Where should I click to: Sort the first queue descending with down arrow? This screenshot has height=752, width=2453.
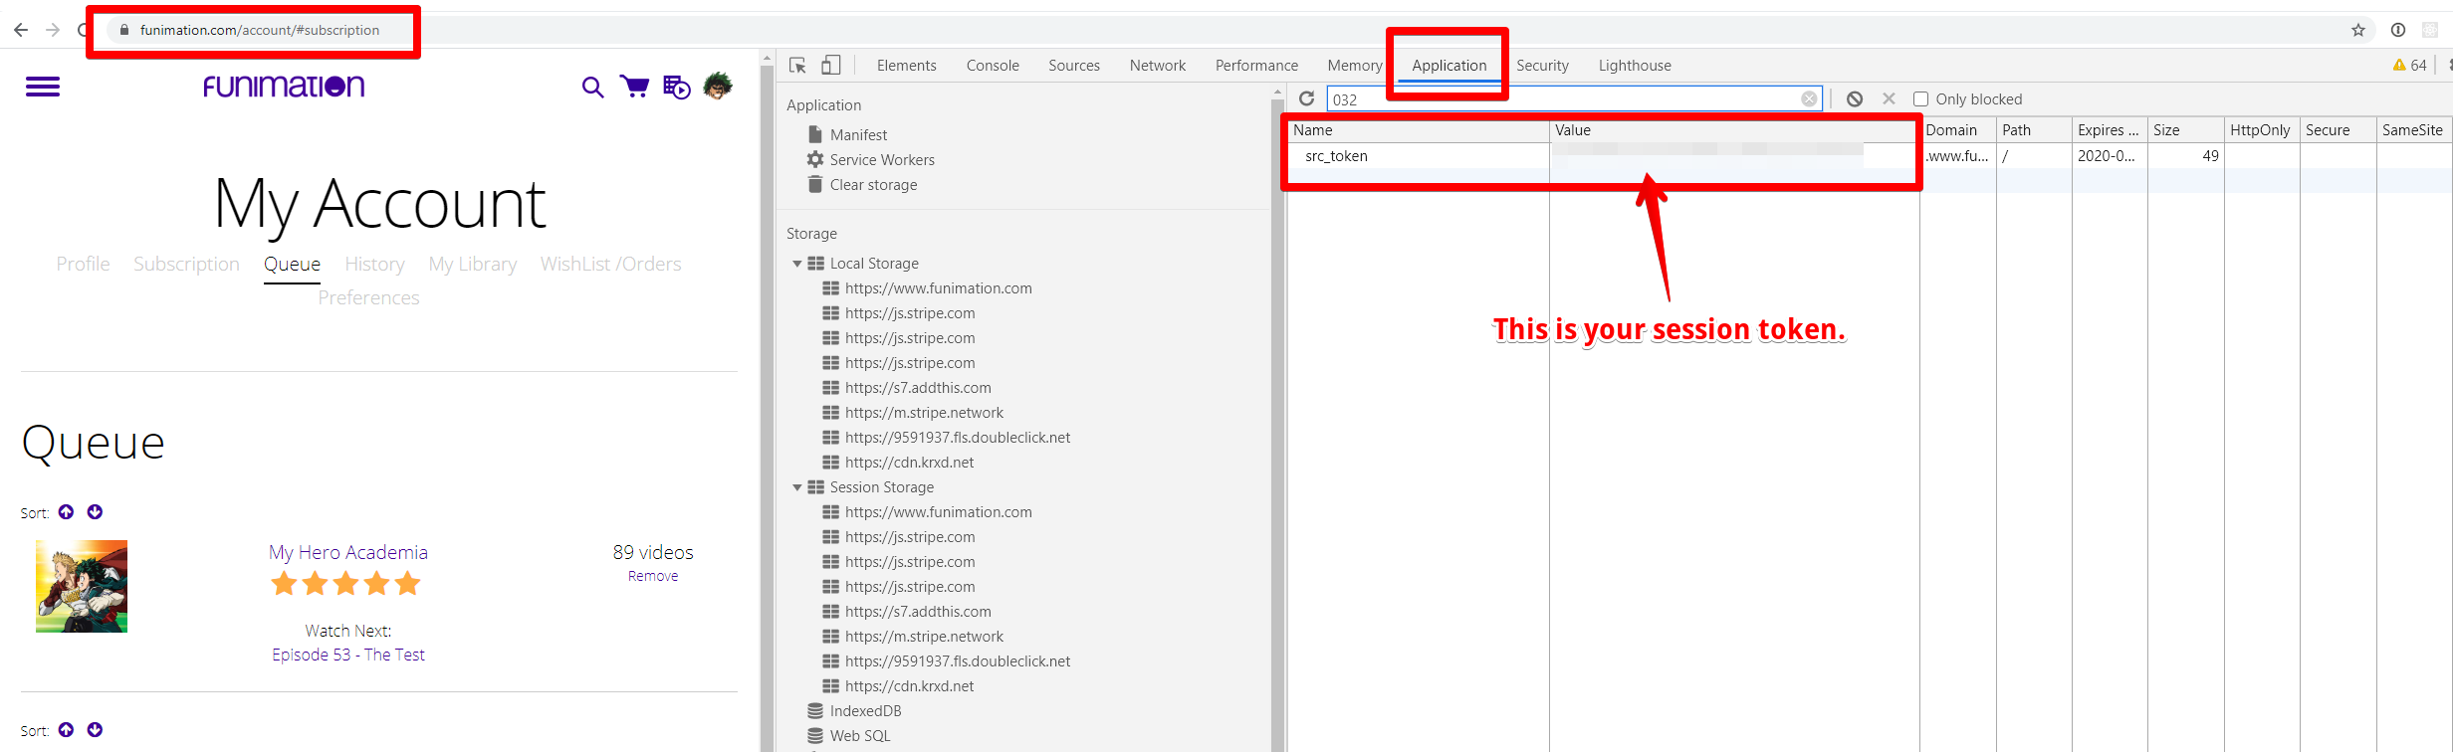click(95, 512)
